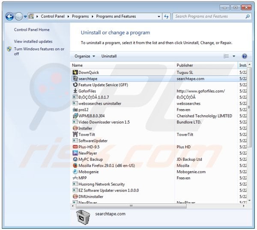
Task: Open the Organize dropdown menu
Action: pos(85,56)
